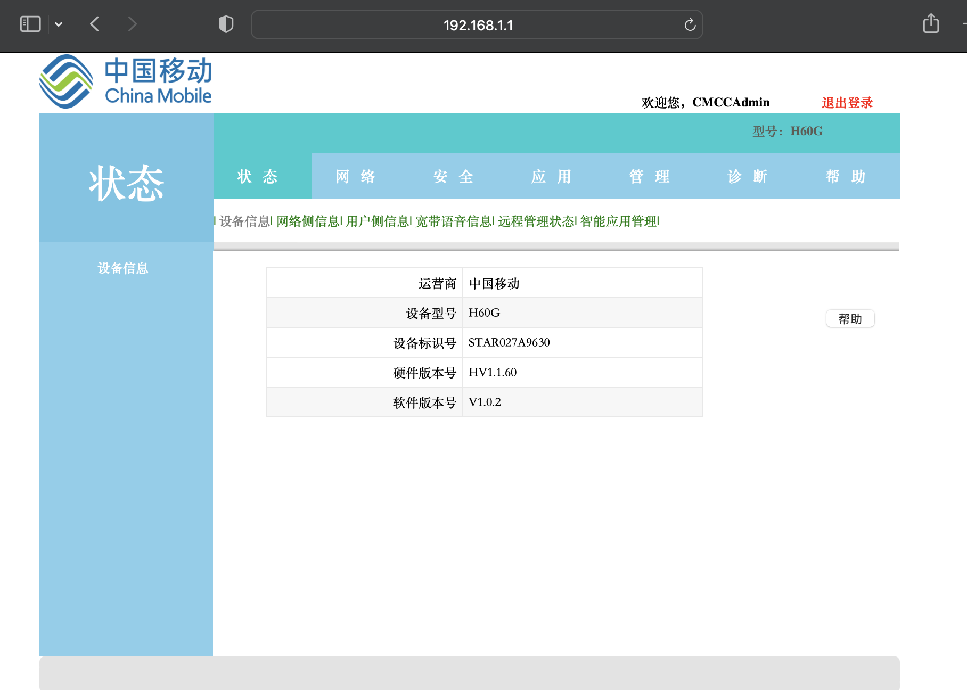Click the large 状态 sidebar heading

(x=126, y=184)
